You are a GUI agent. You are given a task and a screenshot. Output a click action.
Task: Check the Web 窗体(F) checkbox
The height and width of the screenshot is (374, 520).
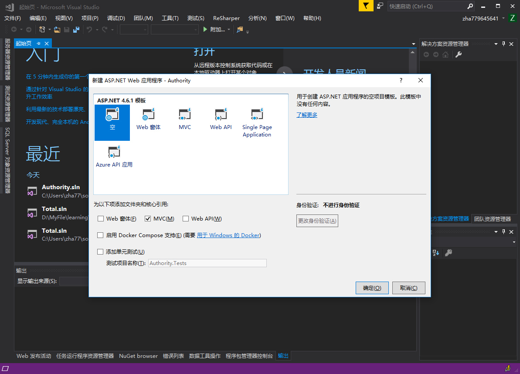point(101,218)
